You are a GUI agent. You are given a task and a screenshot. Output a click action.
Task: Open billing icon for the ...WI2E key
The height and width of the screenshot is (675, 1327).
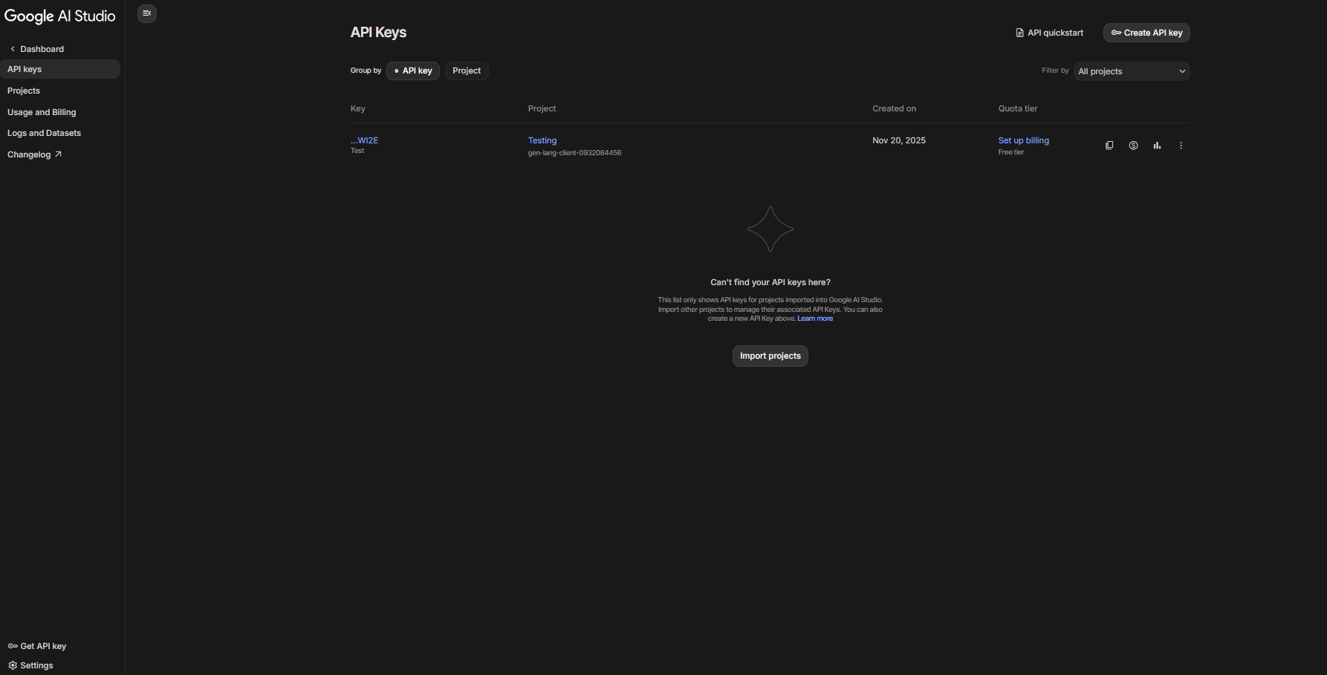tap(1133, 146)
